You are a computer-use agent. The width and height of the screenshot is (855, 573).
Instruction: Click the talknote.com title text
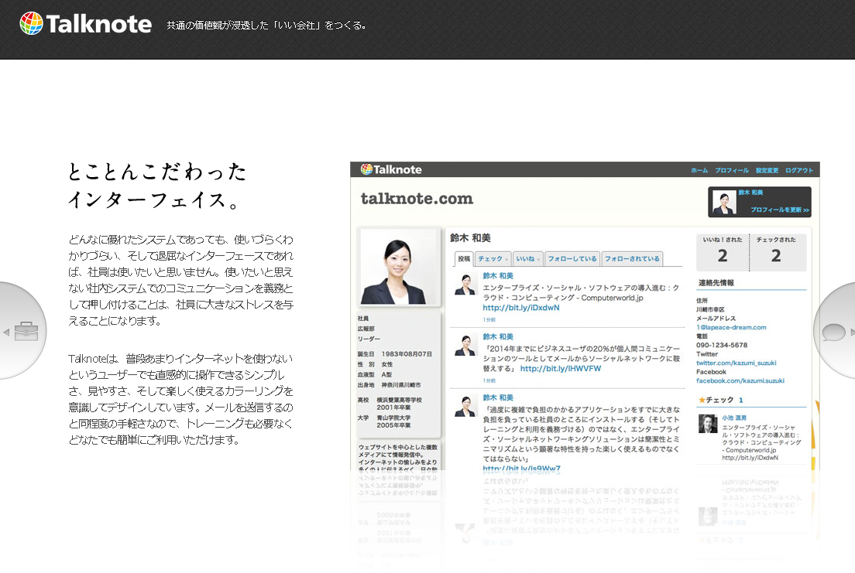(x=417, y=199)
